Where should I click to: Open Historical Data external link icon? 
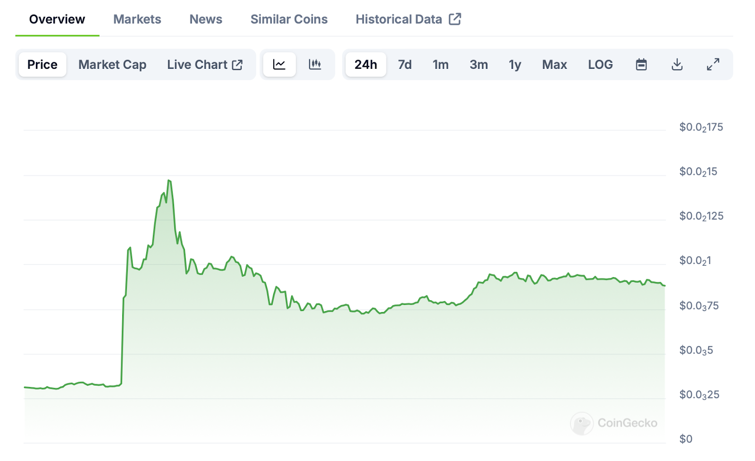(455, 19)
